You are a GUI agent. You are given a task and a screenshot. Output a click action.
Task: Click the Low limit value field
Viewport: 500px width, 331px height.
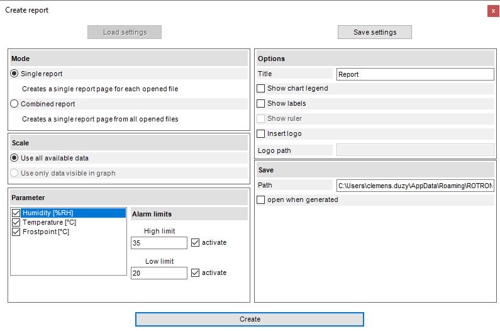pyautogui.click(x=158, y=273)
